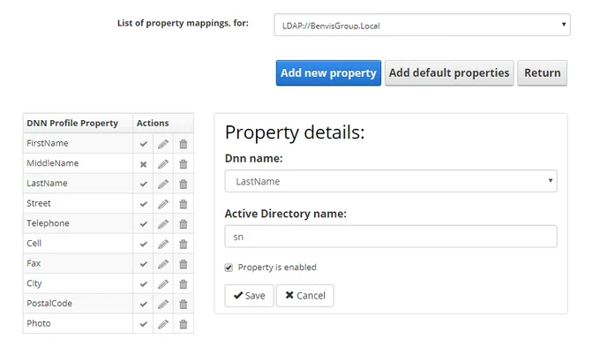Toggle enabled checkmark for City row
Screen dimensions: 600x347
pyautogui.click(x=144, y=284)
